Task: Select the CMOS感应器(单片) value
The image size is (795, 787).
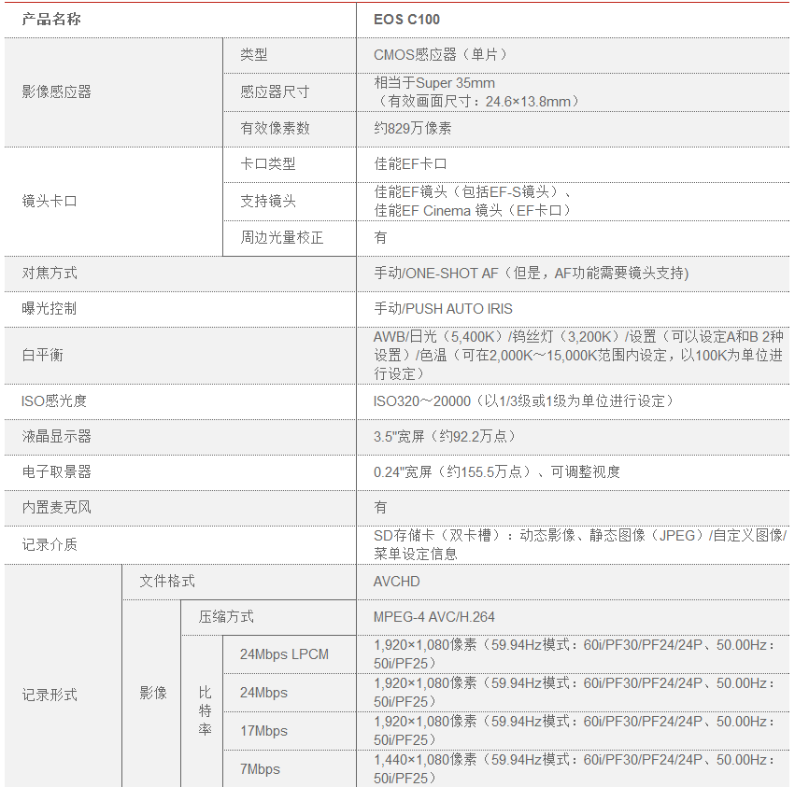Action: click(440, 55)
